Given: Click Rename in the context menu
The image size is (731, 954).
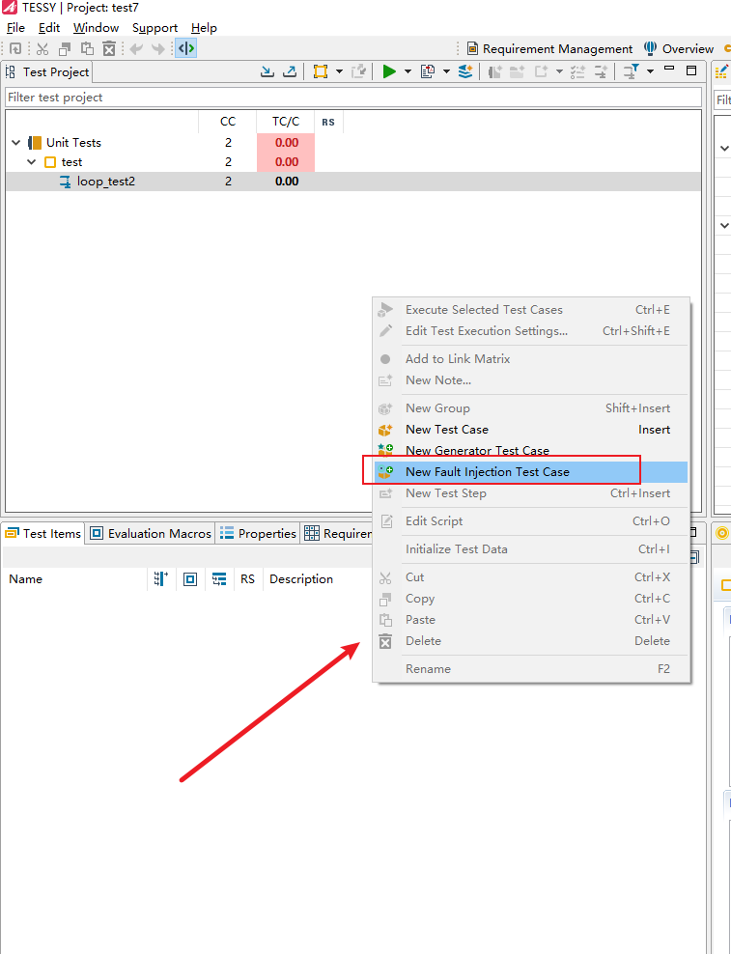Looking at the screenshot, I should 531,669.
